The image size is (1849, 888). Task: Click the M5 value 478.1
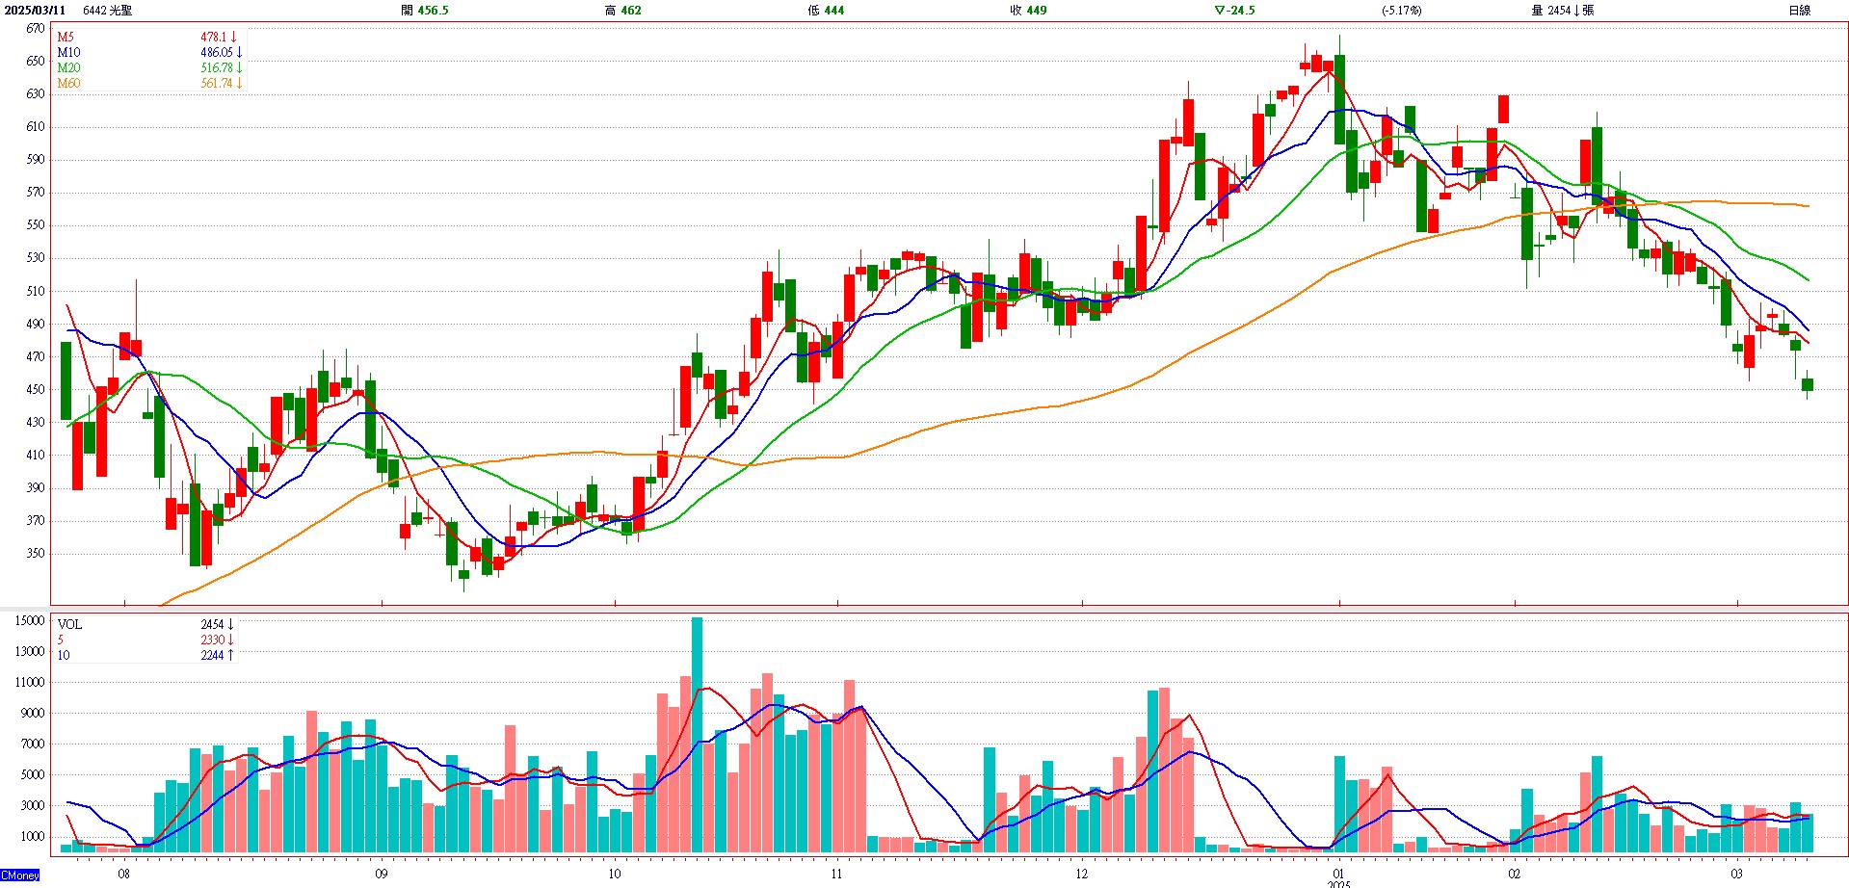219,38
